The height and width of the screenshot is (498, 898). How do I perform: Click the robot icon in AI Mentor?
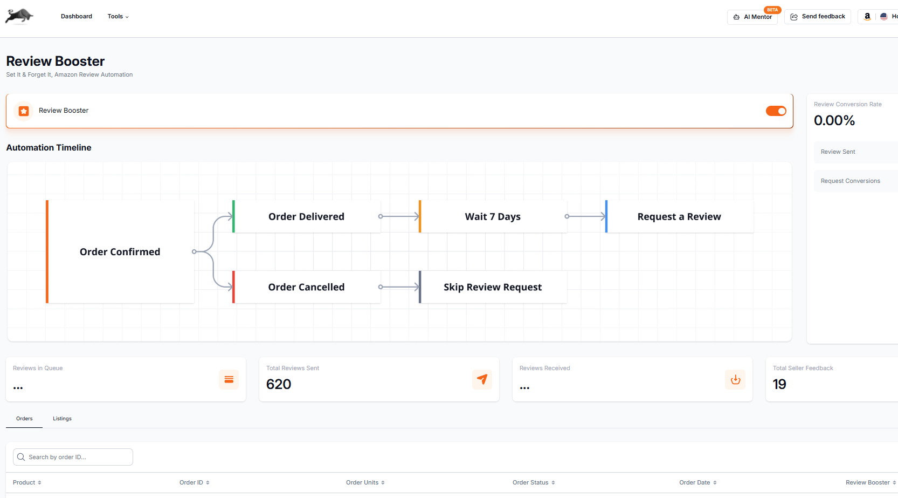coord(736,17)
